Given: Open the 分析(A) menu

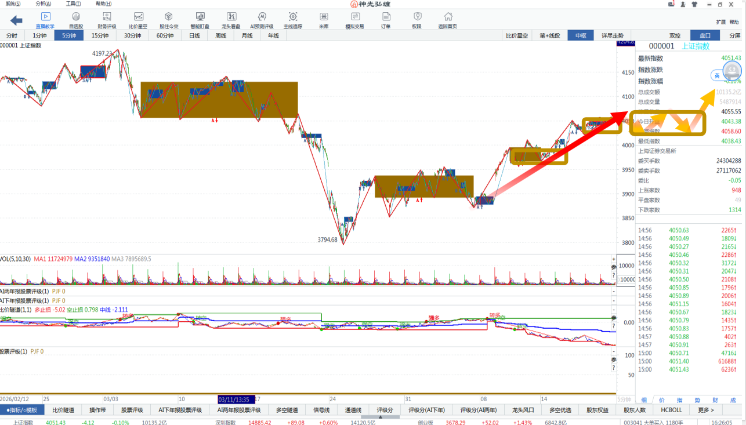Looking at the screenshot, I should click(43, 3).
